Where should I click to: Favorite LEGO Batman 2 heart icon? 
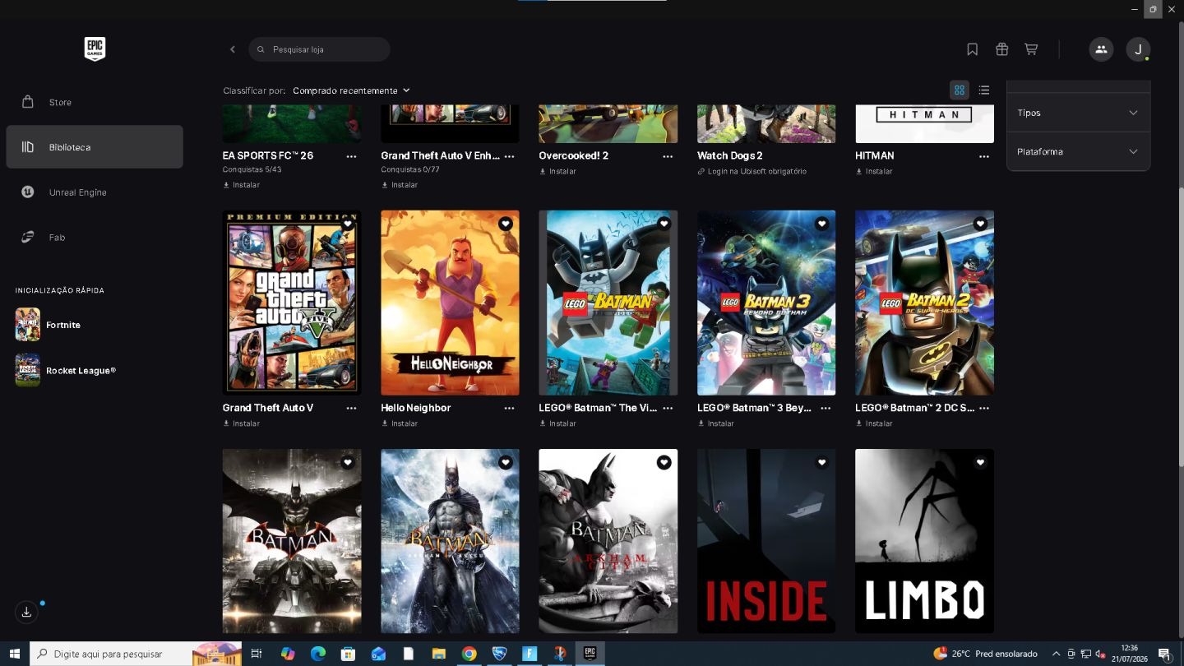[x=980, y=224]
